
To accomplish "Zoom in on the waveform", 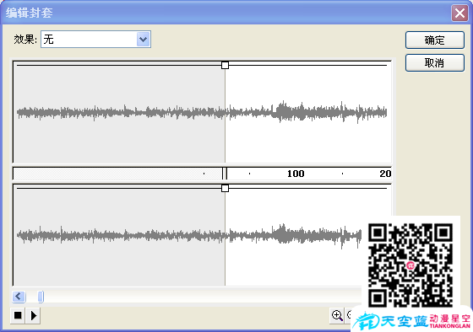I will [x=337, y=315].
